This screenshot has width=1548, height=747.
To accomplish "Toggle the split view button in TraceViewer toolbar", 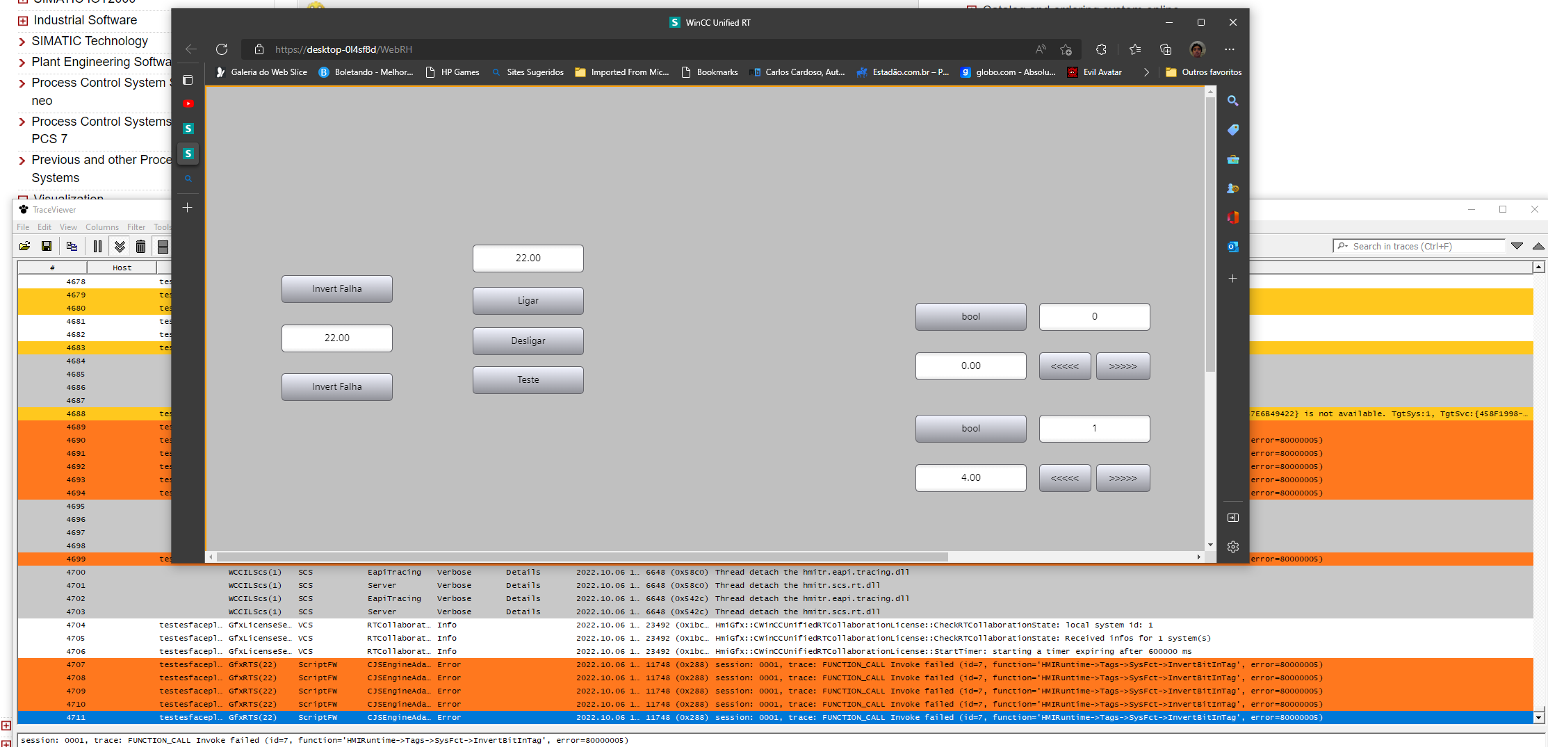I will pos(163,246).
